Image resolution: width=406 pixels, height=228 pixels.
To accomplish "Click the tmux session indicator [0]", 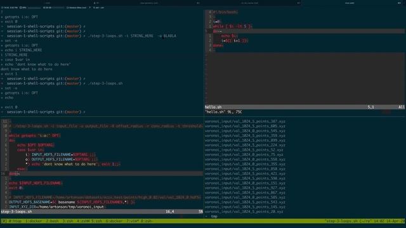I will pyautogui.click(x=4, y=221).
